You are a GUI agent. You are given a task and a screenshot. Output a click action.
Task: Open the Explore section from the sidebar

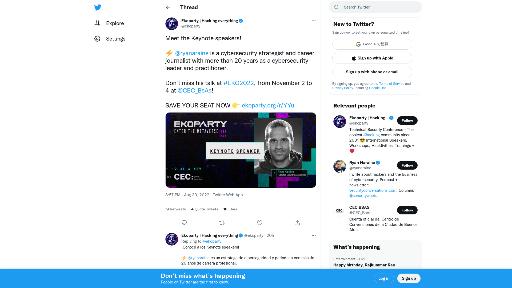115,23
